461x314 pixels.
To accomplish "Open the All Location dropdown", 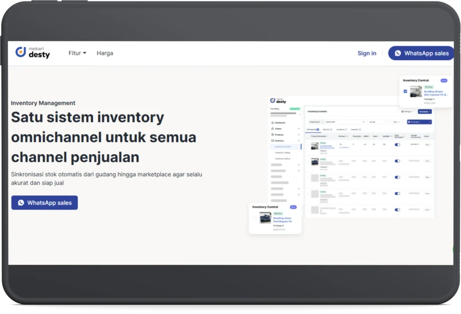I will [x=419, y=122].
